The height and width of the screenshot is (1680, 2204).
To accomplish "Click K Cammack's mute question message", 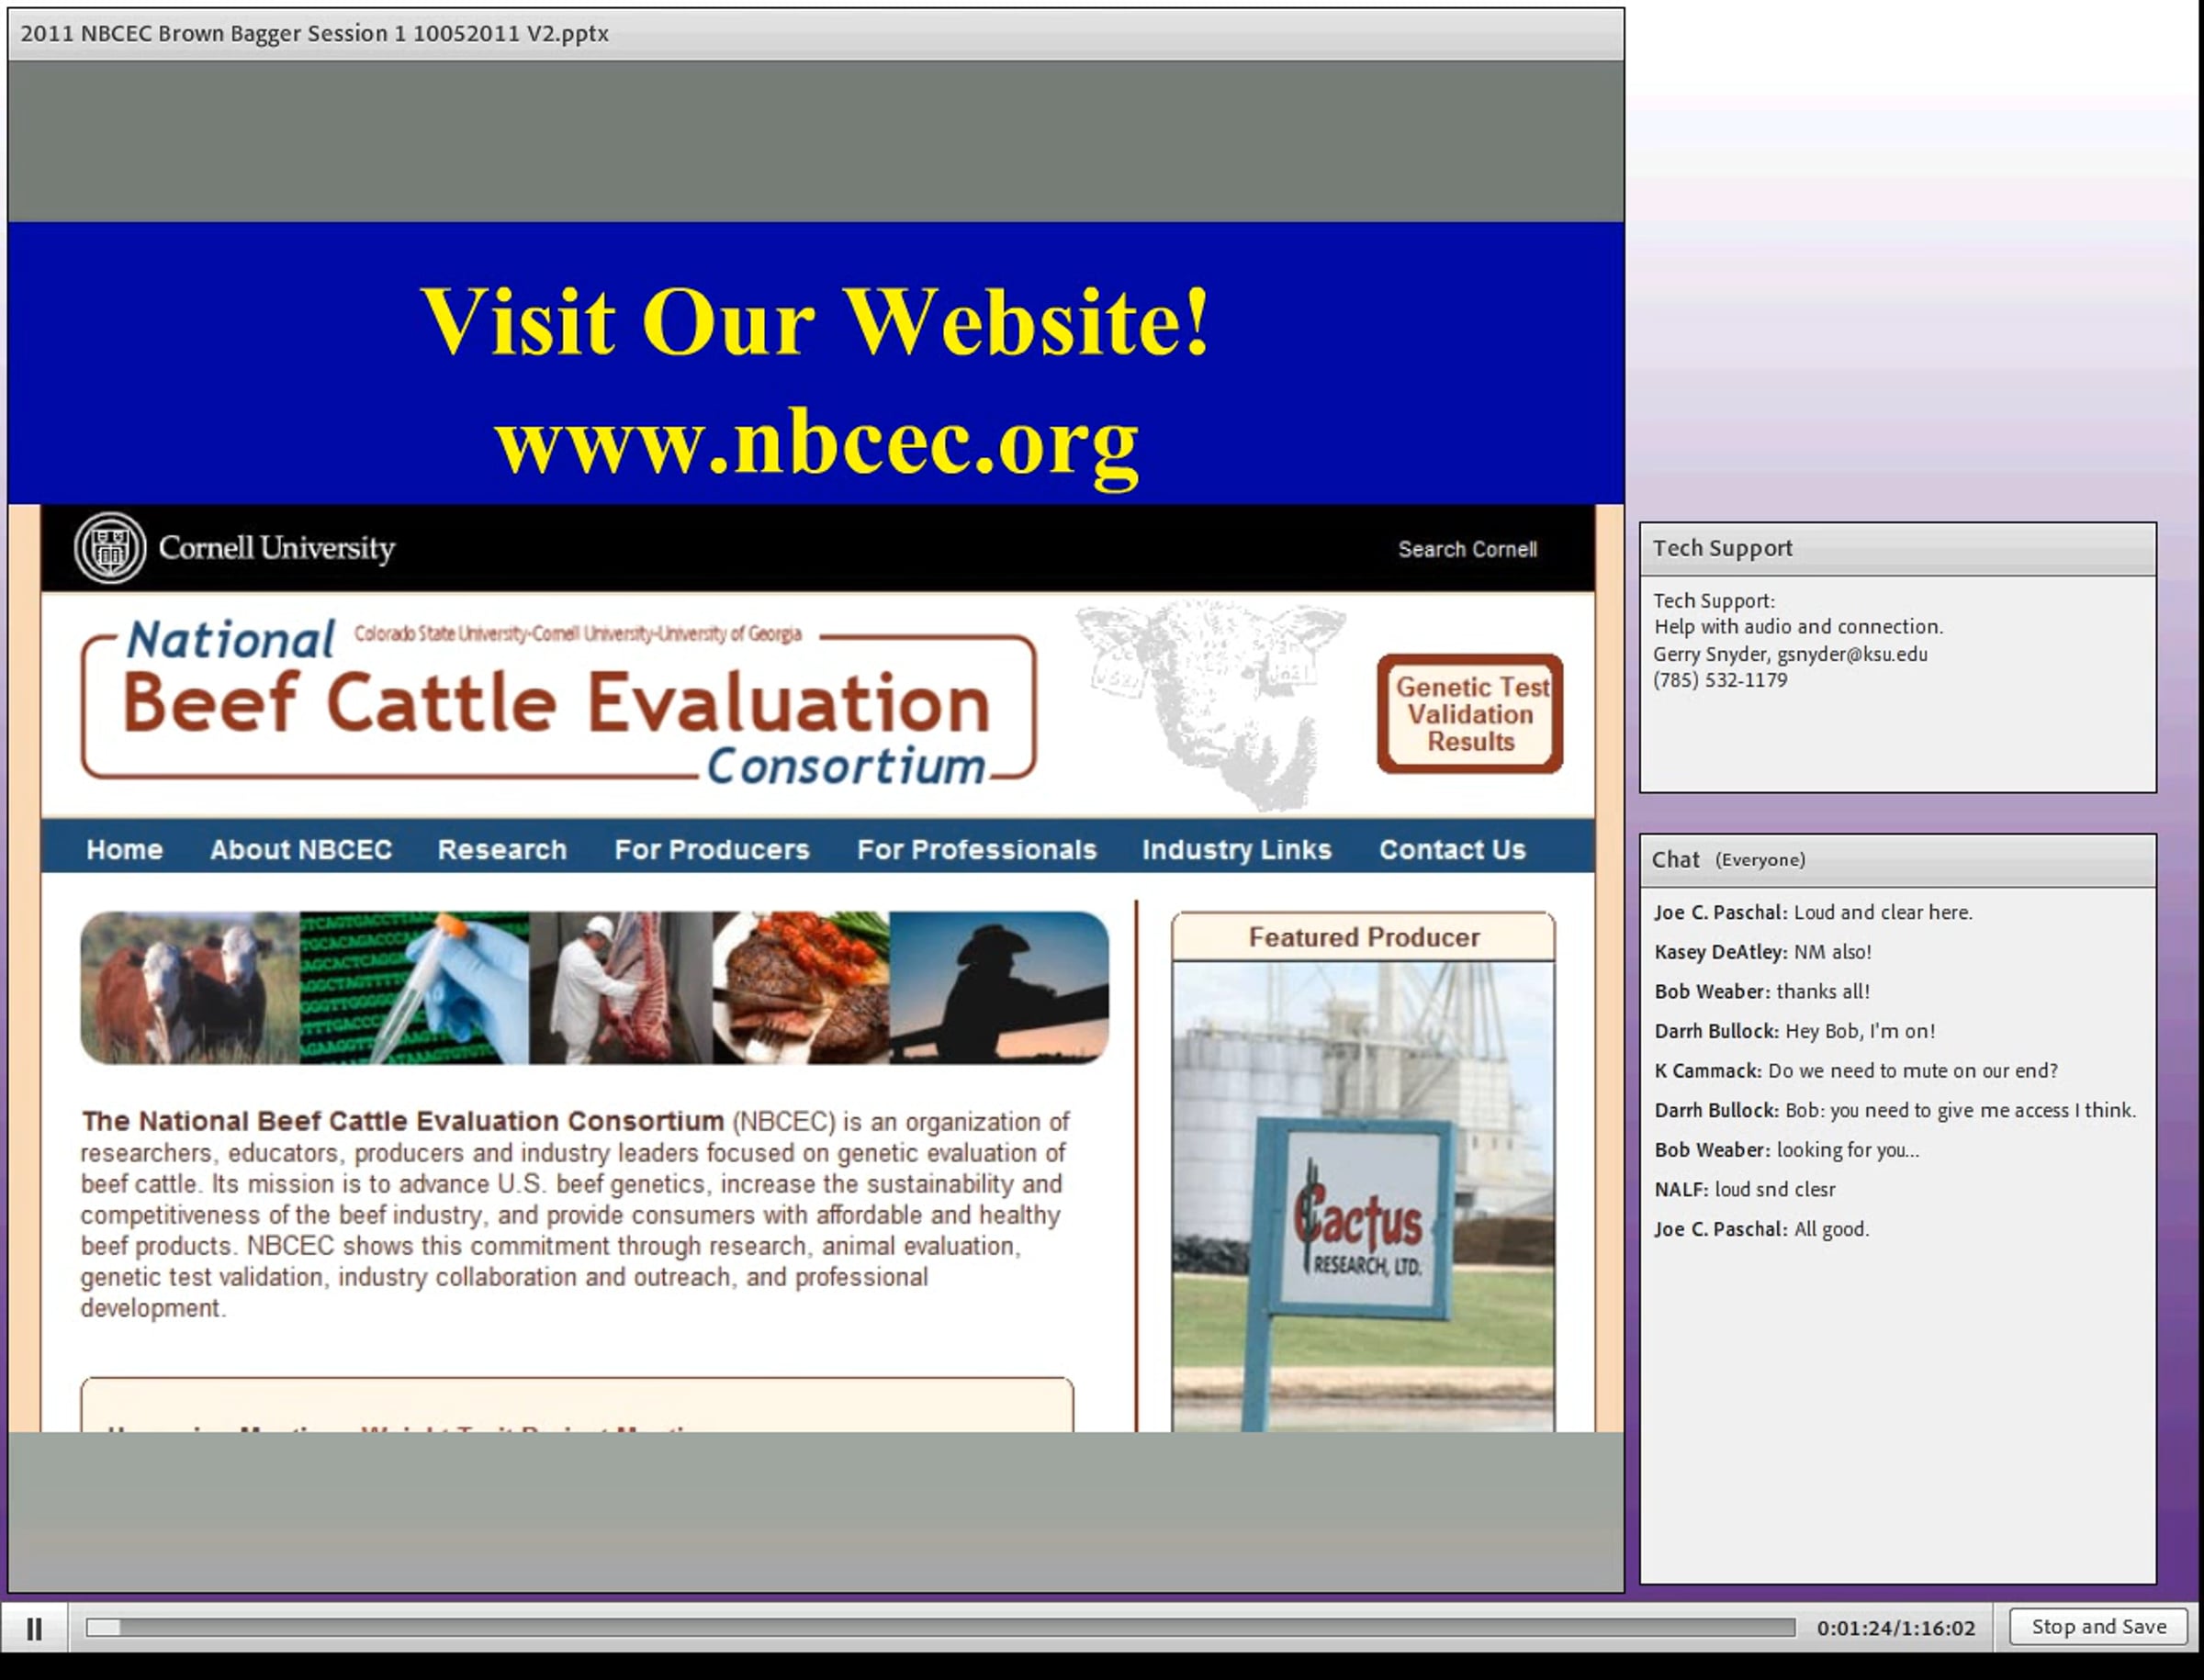I will (1856, 1071).
